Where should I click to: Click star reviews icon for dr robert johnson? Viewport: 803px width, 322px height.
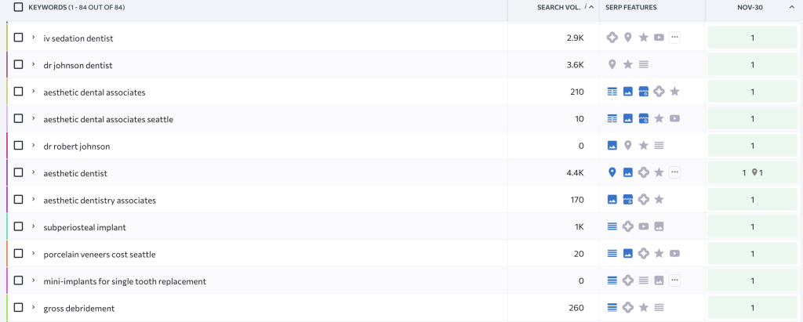pyautogui.click(x=643, y=146)
